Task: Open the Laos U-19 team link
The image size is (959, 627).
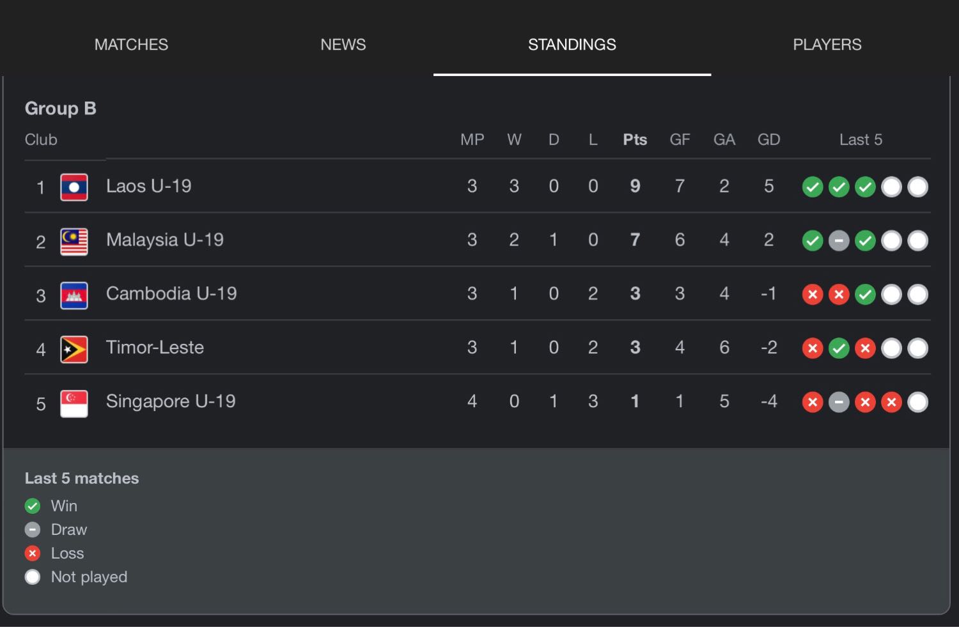Action: pos(149,186)
